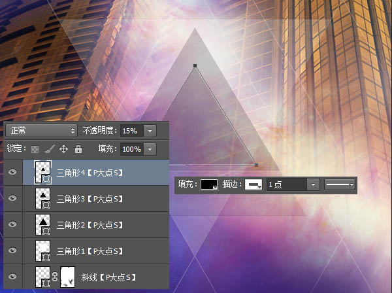Hide the 斜线 layer
Viewport: 392px width, 293px height.
coord(12,277)
